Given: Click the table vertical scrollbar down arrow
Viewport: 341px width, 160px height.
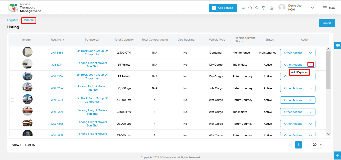Looking at the screenshot, I should pos(328,134).
